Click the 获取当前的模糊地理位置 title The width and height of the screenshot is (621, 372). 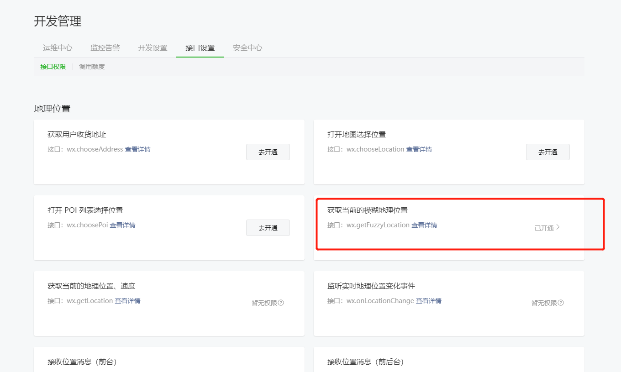[368, 210]
